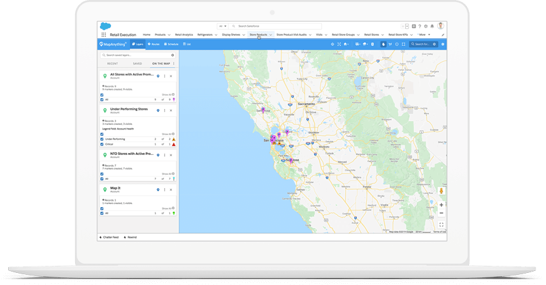546x285 pixels.
Task: Click the Sacramento-area purple map marker near Santa Rosa
Action: tap(263, 110)
